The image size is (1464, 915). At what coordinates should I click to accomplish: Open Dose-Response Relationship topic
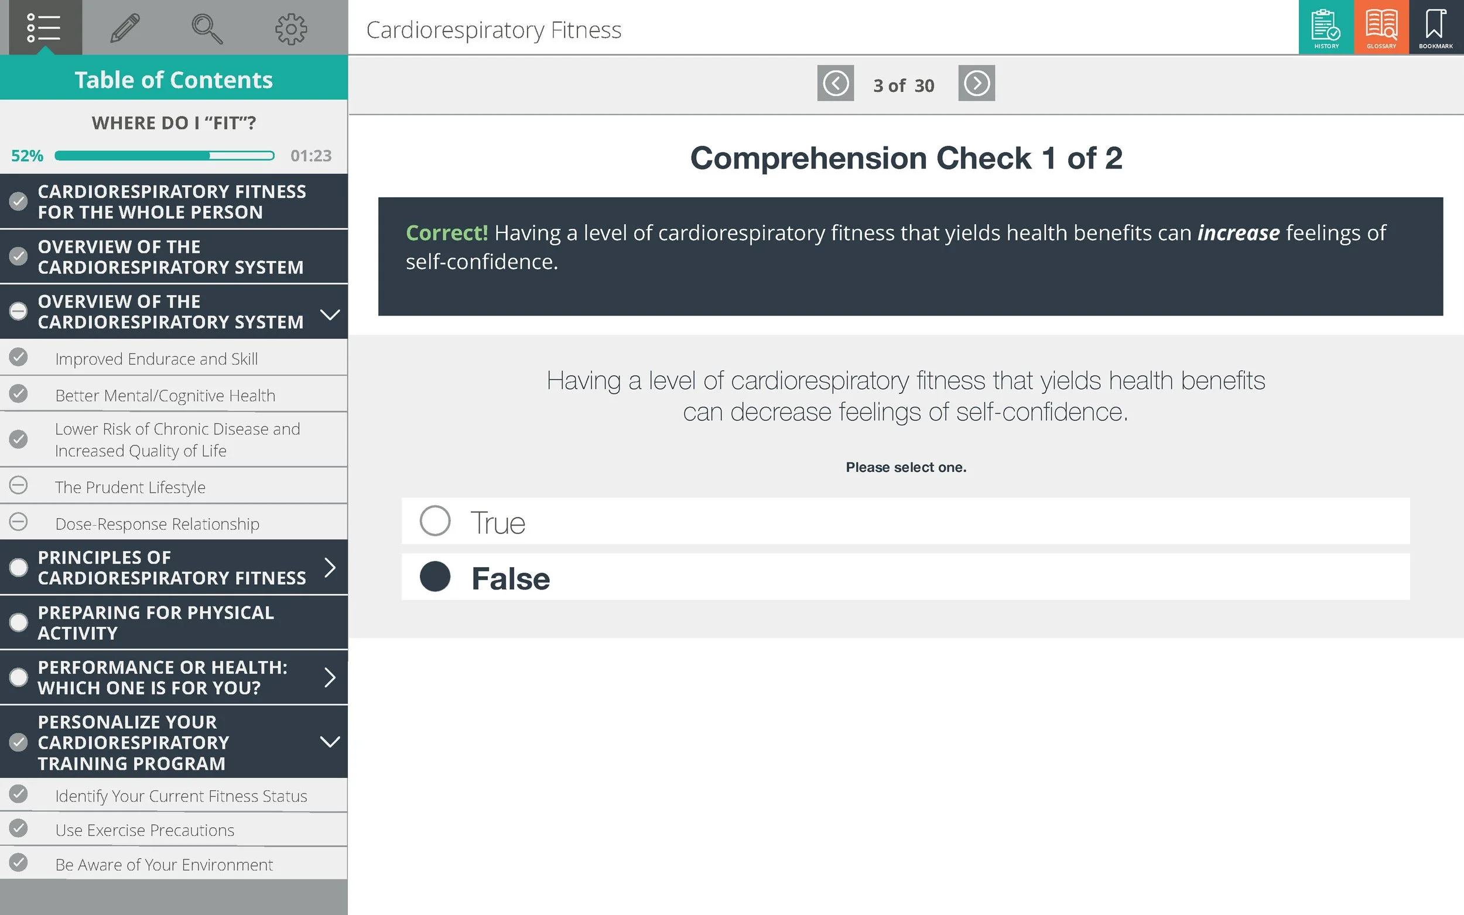pyautogui.click(x=157, y=523)
